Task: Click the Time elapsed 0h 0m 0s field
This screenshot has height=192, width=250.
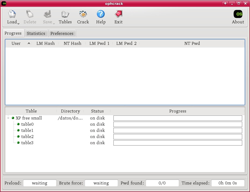Action: pyautogui.click(x=228, y=183)
